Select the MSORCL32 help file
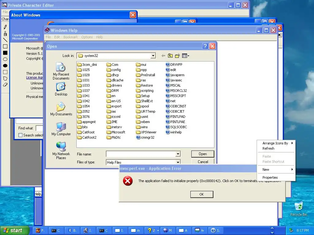Screen dimensions: 314x235 click(176, 91)
